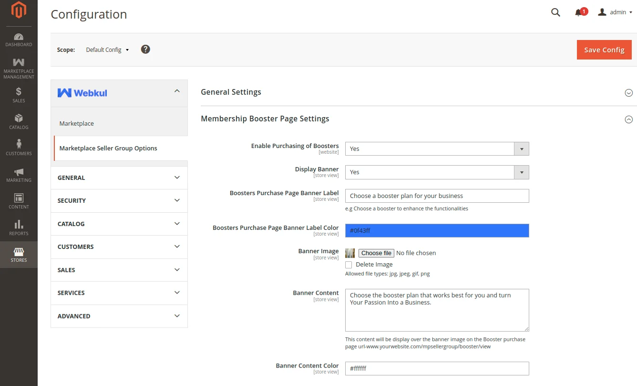Click Choose file for the Banner Image
The width and height of the screenshot is (637, 386).
coord(376,253)
